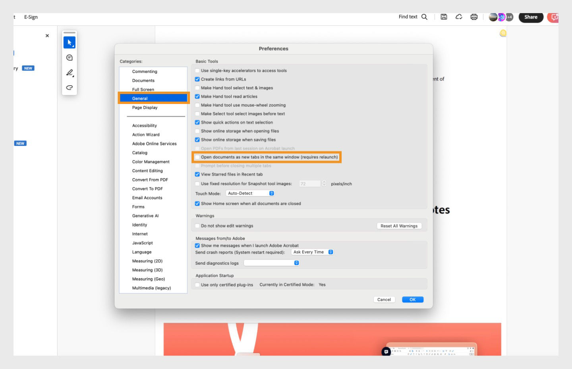
Task: Open the Send diagnostics logs dropdown
Action: pos(272,263)
